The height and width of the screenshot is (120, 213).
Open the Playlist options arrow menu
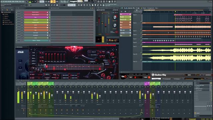click(x=120, y=8)
